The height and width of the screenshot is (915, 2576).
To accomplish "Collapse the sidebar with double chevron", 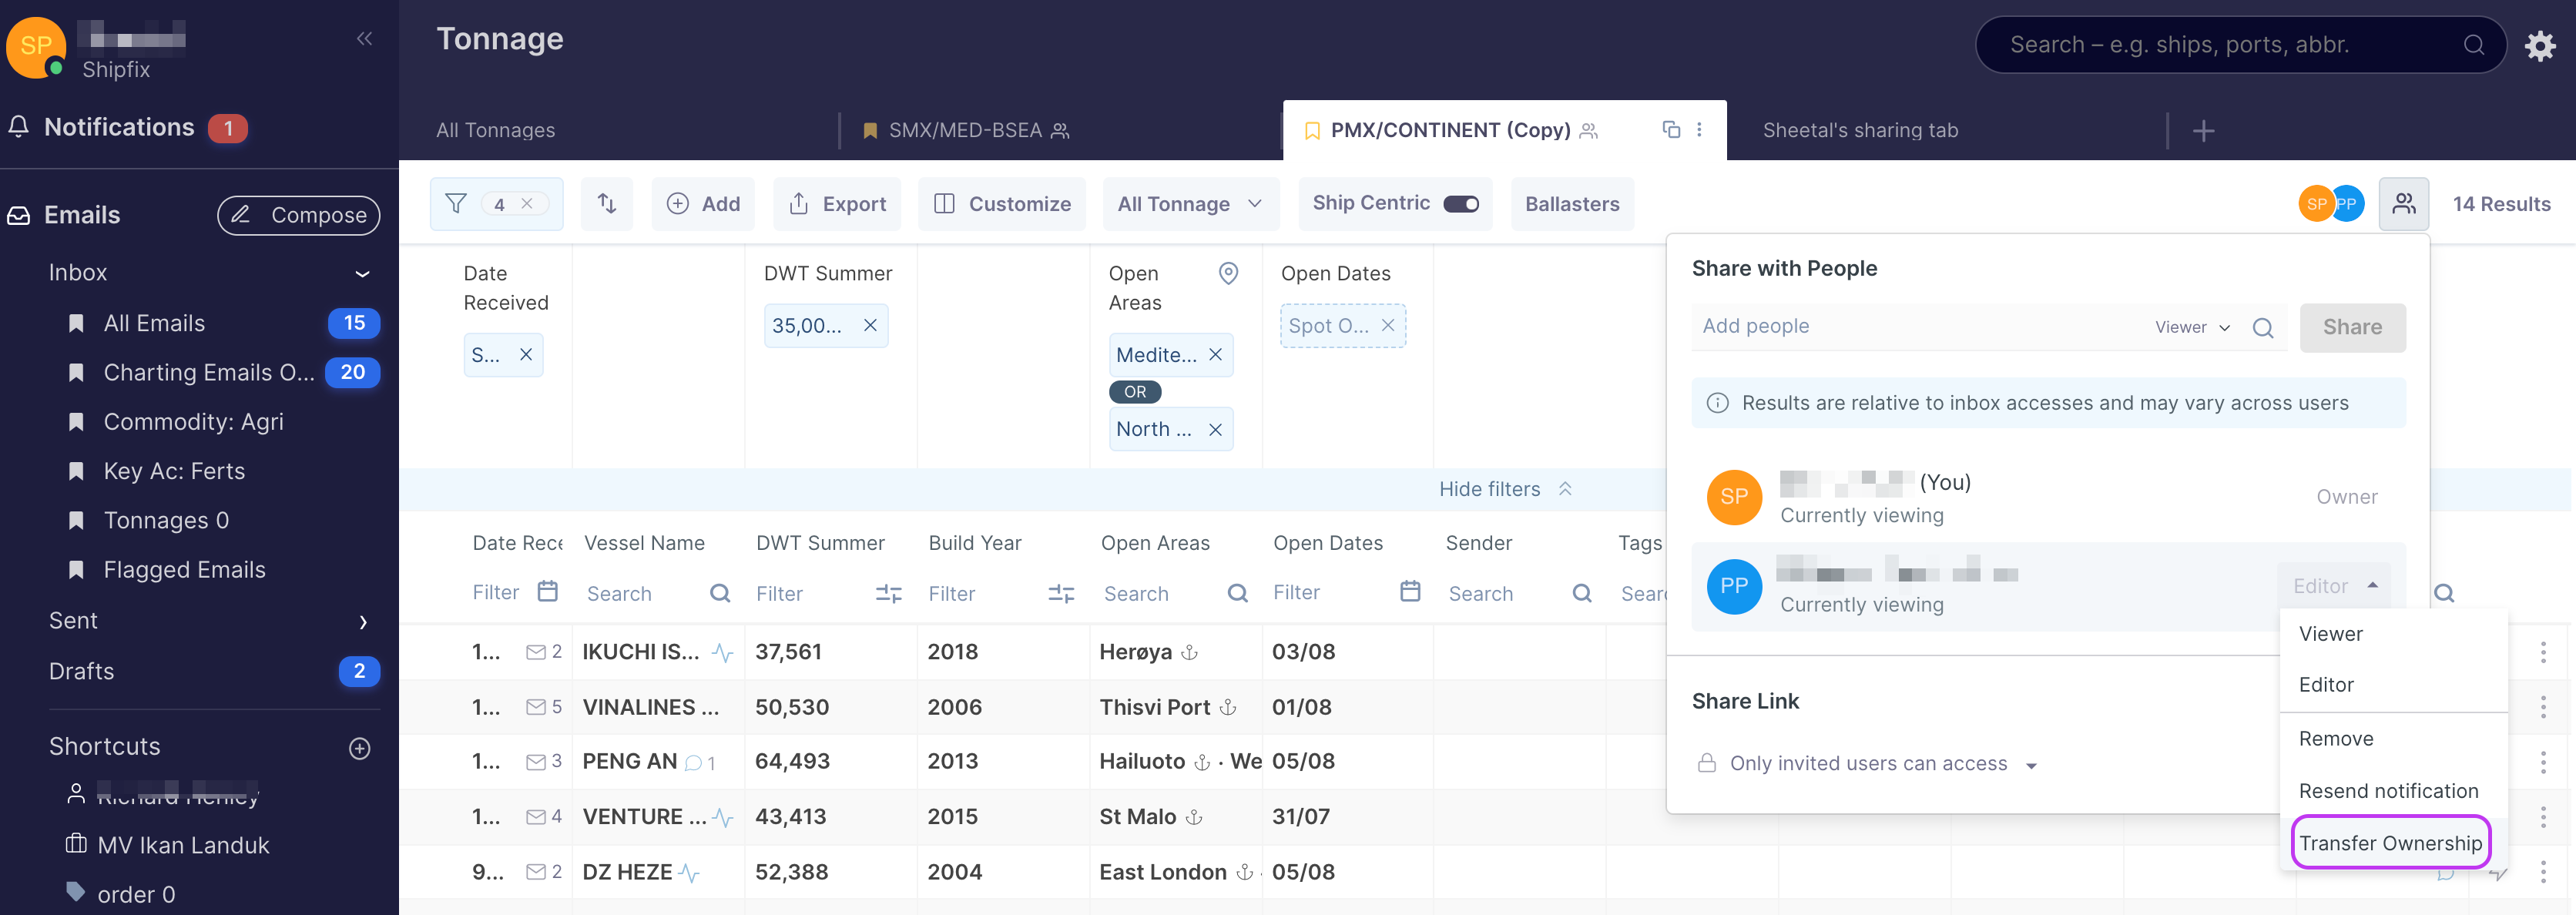I will [364, 39].
